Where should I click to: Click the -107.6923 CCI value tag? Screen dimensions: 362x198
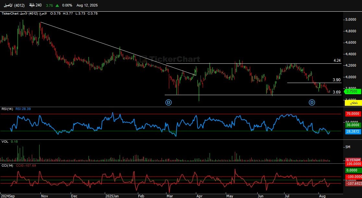(354, 183)
